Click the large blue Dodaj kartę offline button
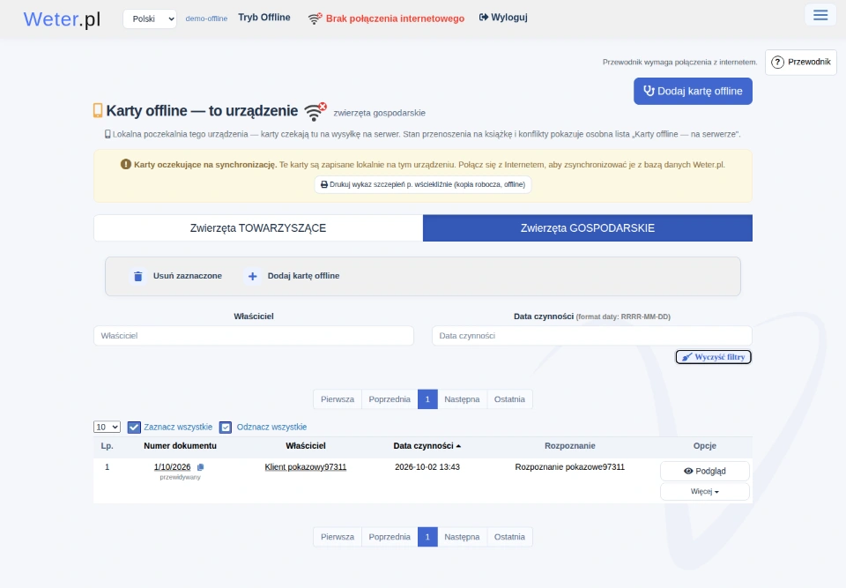 (693, 92)
